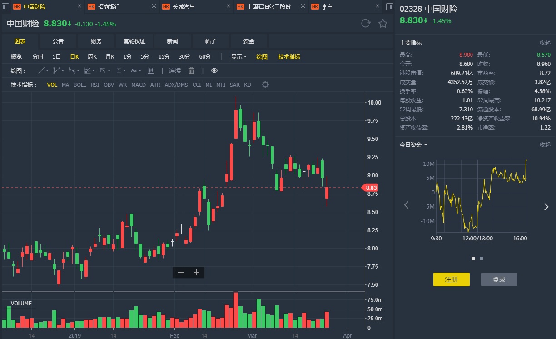Screen dimensions: 556x339
Task: Zoom in the chart with plus button
Action: tap(196, 273)
